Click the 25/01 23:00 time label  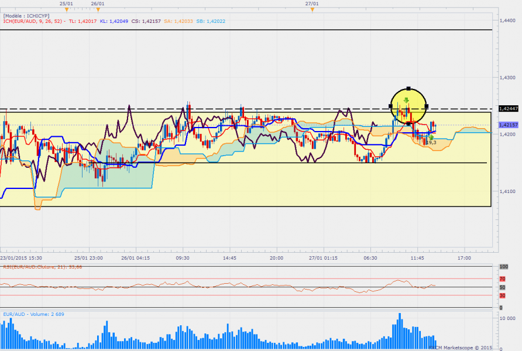[x=88, y=258]
